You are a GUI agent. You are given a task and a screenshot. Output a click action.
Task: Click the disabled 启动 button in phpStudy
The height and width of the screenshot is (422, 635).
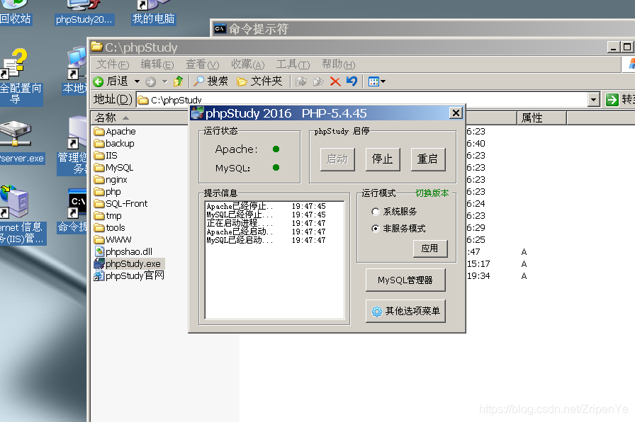337,159
